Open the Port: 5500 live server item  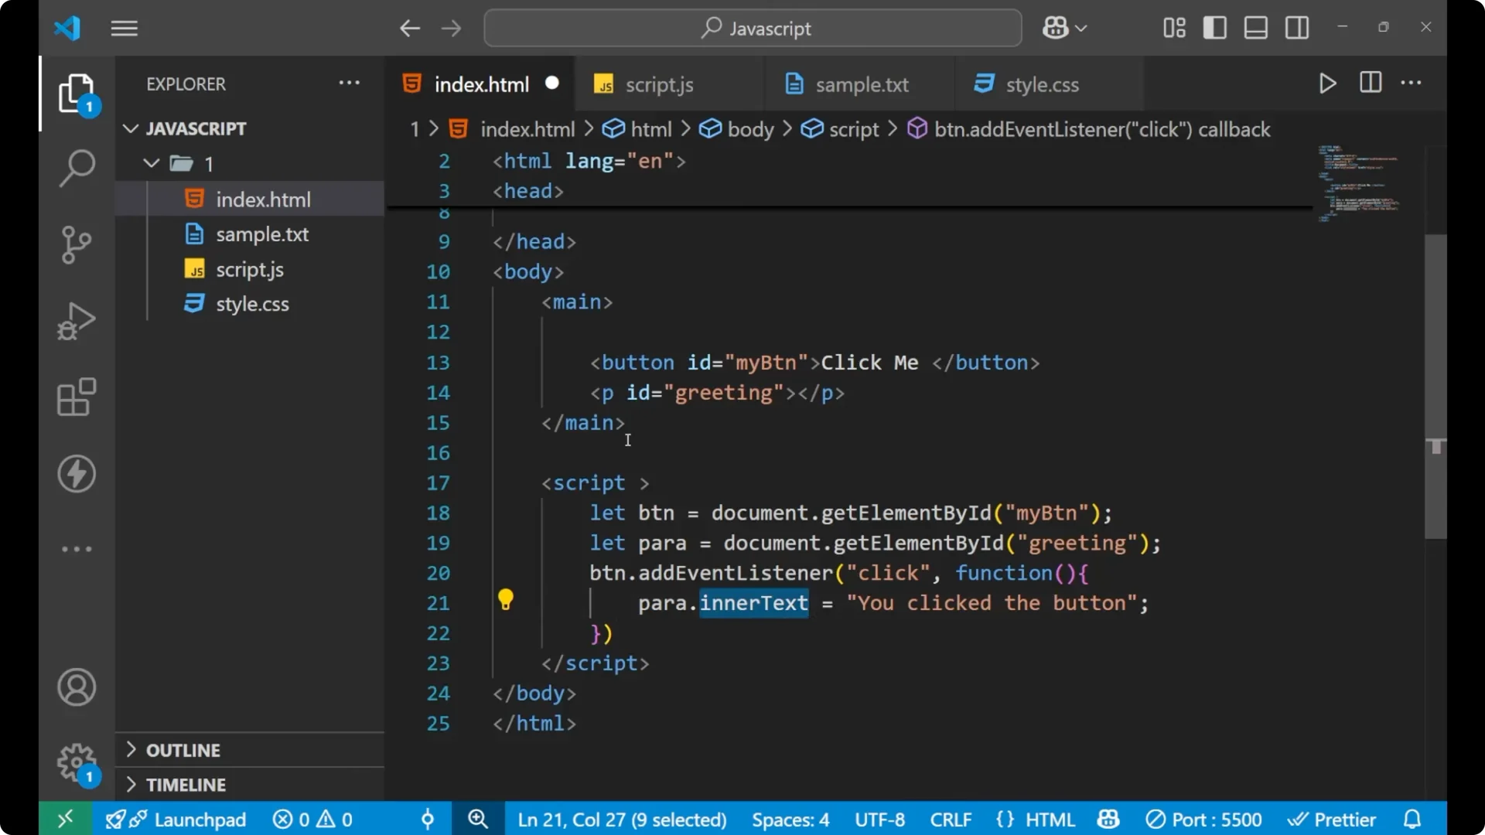1203,819
